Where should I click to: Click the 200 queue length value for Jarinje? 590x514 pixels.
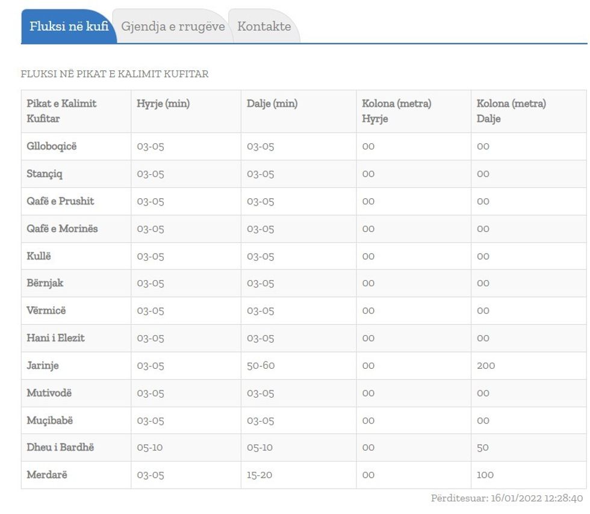[x=485, y=365]
